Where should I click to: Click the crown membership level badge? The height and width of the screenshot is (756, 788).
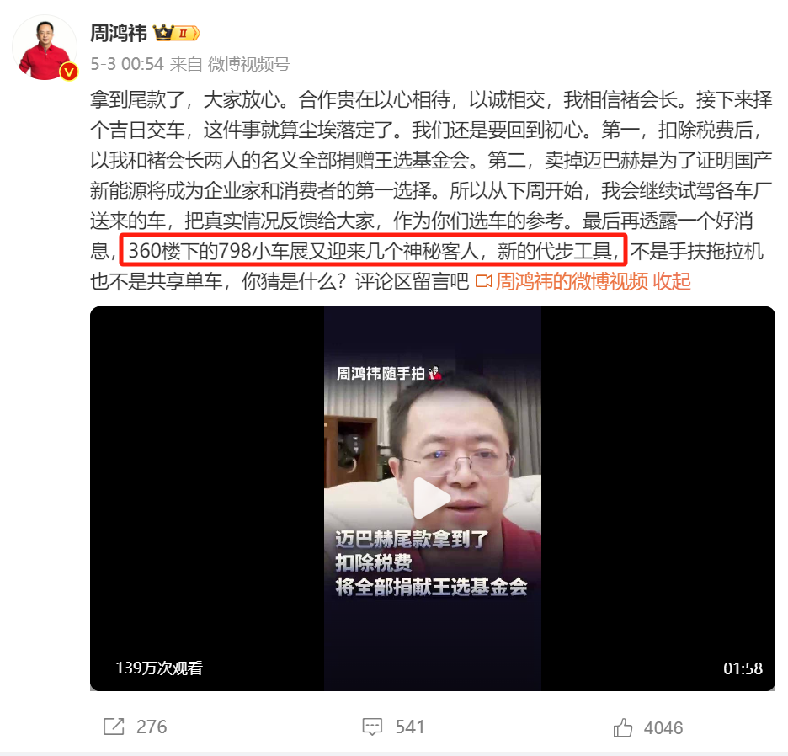point(177,33)
